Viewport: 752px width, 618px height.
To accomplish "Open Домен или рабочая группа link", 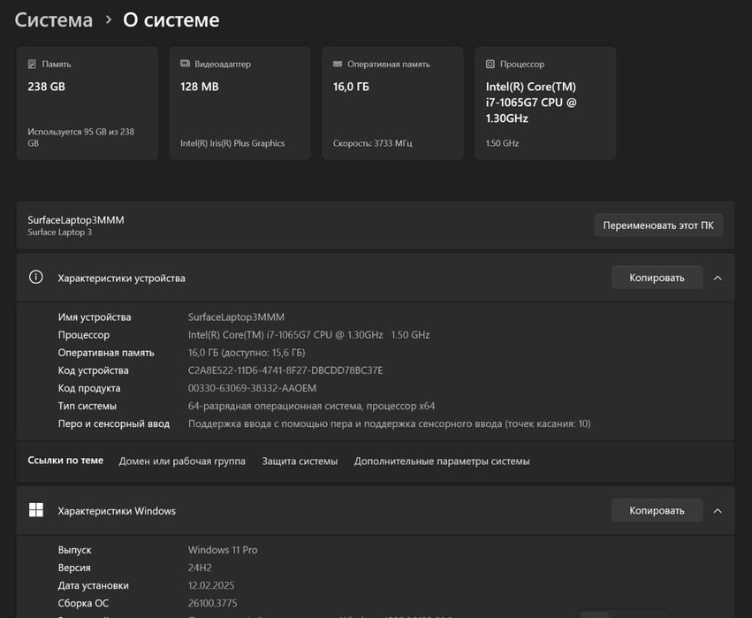I will tap(182, 462).
